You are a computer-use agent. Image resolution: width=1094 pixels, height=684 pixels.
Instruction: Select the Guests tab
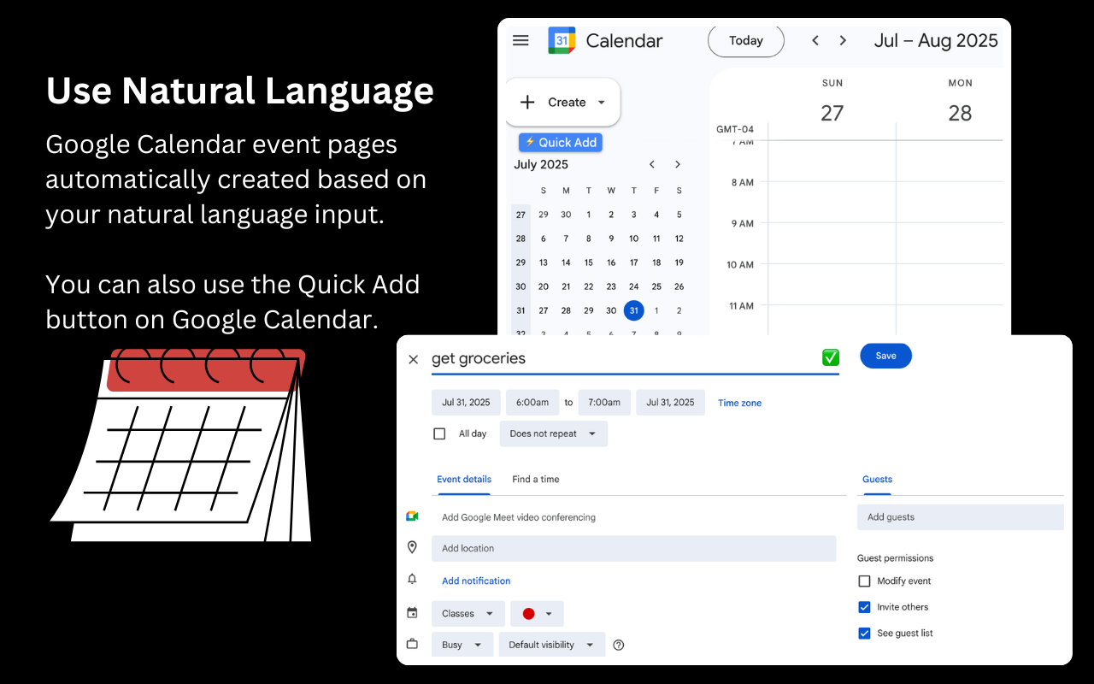[x=877, y=480]
